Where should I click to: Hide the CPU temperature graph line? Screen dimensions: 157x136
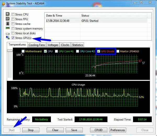point(45,51)
